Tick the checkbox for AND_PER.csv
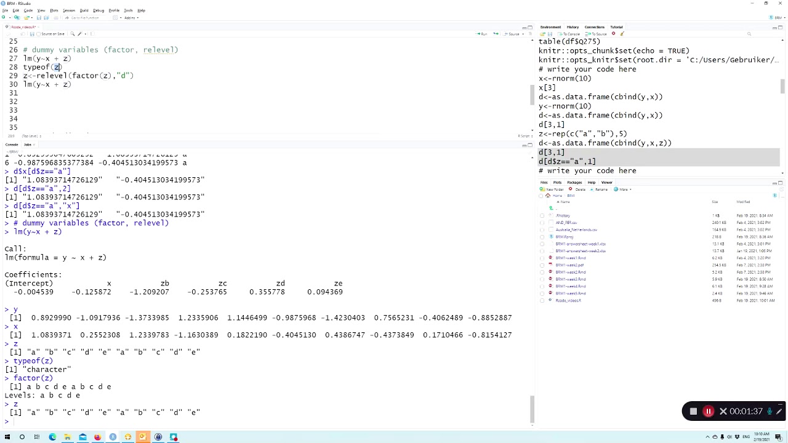Screen dimensions: 788x443 point(542,223)
